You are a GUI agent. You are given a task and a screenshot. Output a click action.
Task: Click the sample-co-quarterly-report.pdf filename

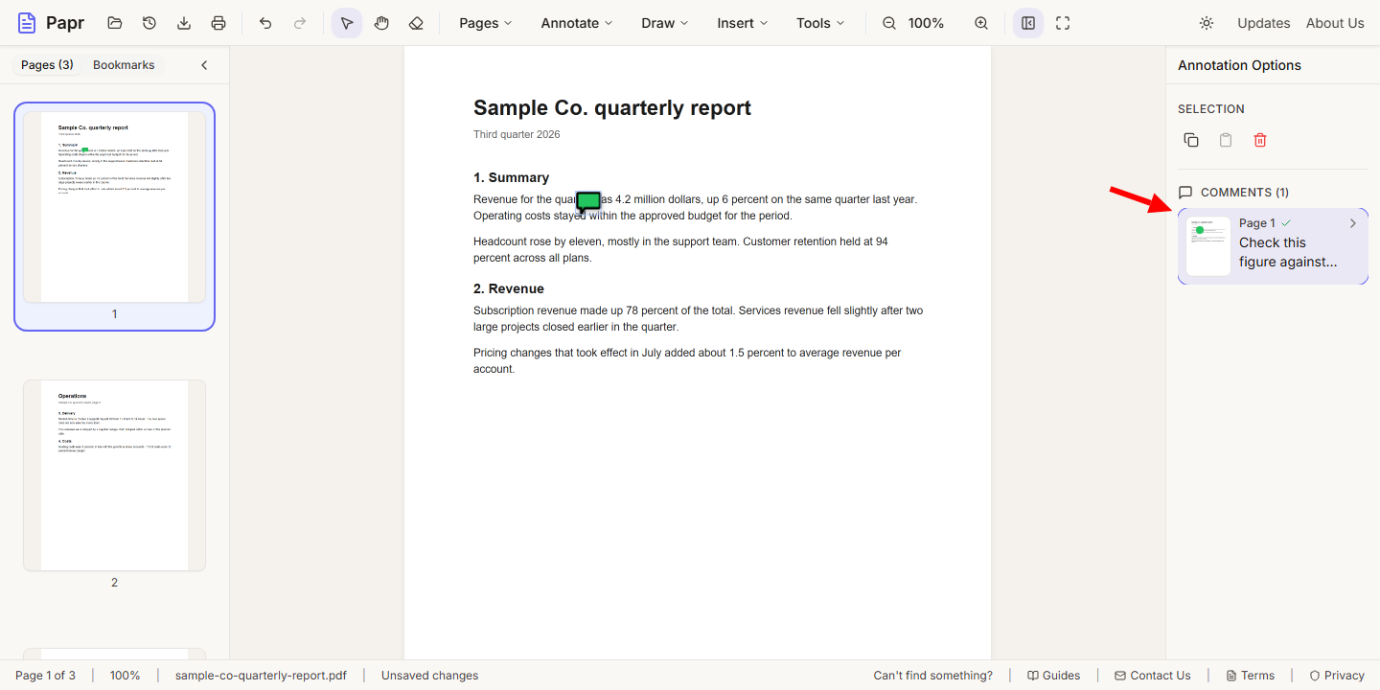click(x=261, y=676)
